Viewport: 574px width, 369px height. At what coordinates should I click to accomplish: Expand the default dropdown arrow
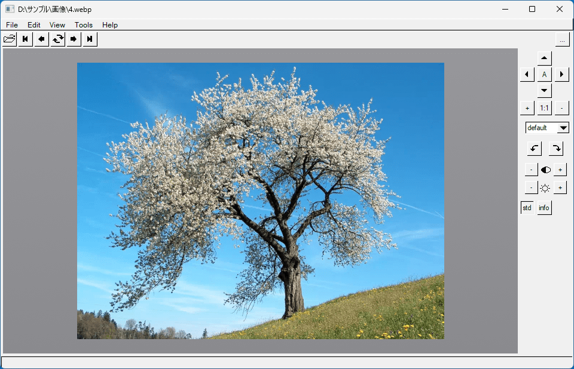point(563,128)
